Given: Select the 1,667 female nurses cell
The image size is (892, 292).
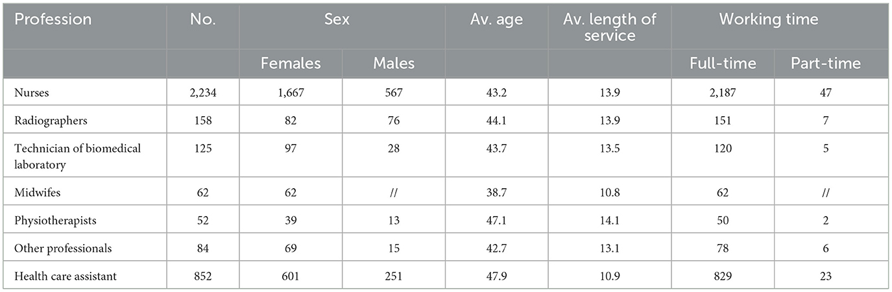Looking at the screenshot, I should click(289, 93).
